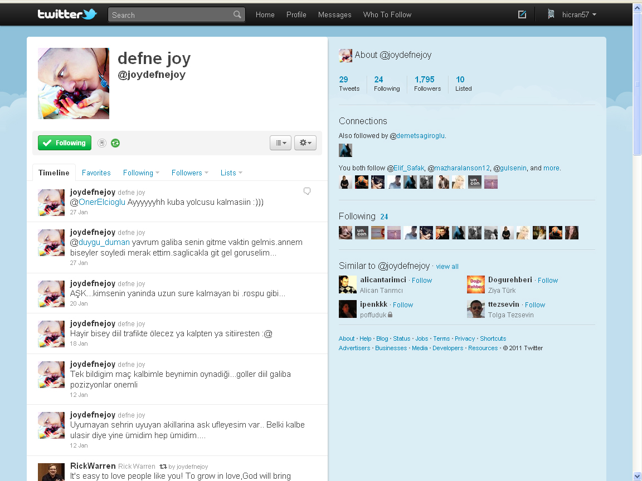Open Who To Follow page
Image resolution: width=642 pixels, height=481 pixels.
coord(387,15)
